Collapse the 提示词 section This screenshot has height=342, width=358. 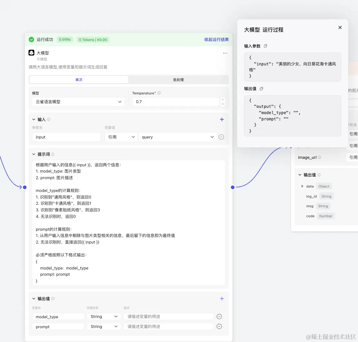point(34,154)
